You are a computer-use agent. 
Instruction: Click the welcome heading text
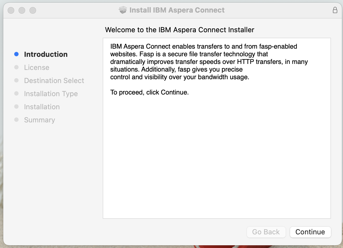(179, 30)
